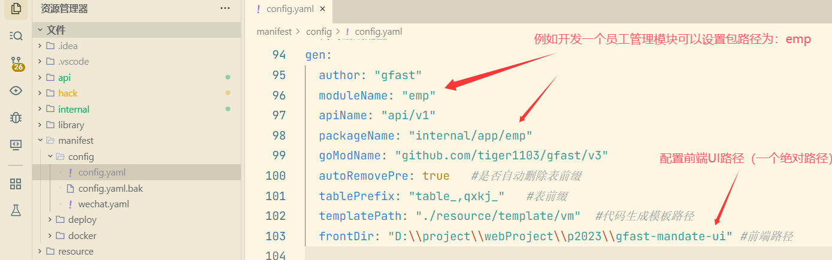Viewport: 832px width, 260px height.
Task: Click the 资源管理器 more actions ellipsis
Action: coord(225,8)
